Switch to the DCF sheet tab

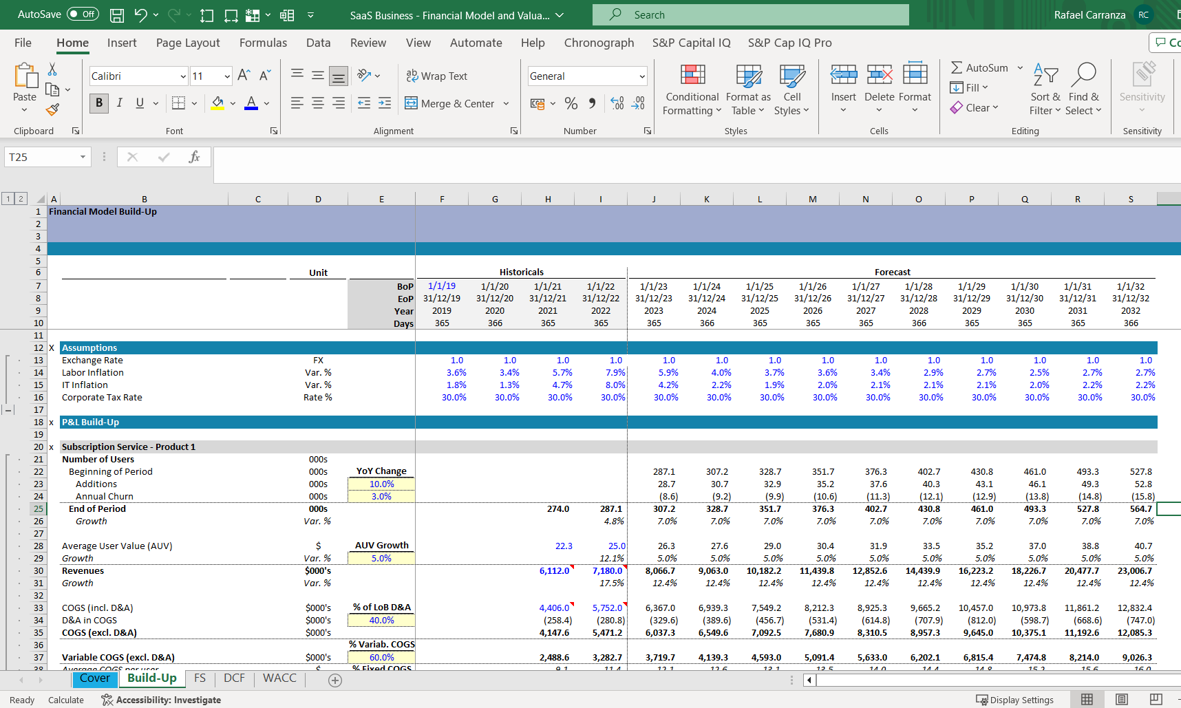[x=234, y=678]
